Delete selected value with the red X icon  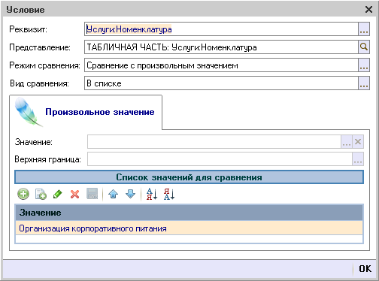click(x=74, y=194)
